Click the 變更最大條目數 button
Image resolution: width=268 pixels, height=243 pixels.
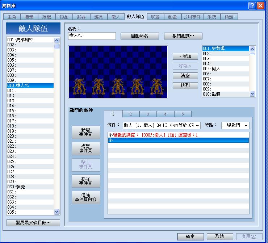[33, 223]
